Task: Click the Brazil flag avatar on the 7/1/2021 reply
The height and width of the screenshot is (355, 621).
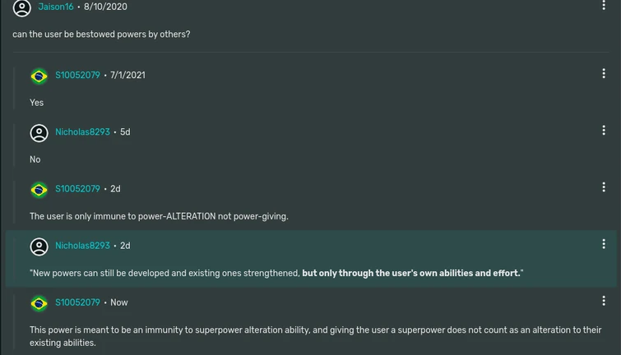Action: 39,76
